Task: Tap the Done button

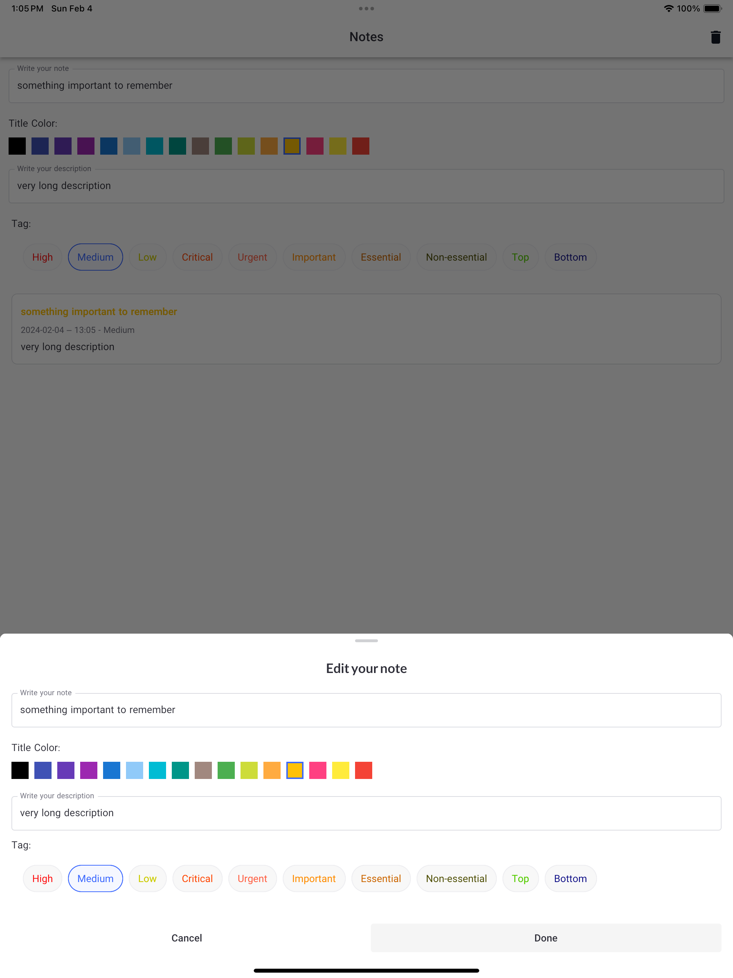Action: click(546, 938)
